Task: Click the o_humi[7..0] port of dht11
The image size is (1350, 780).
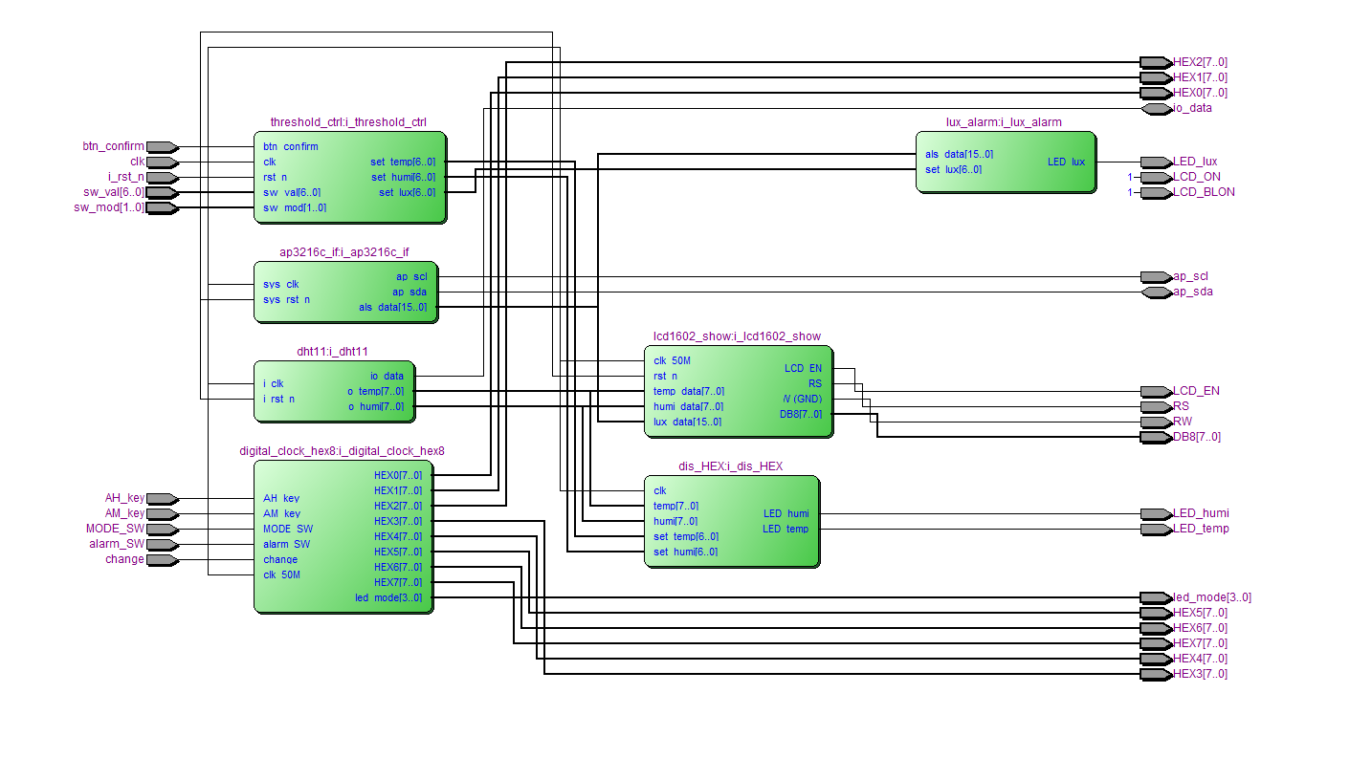Action: coord(376,407)
